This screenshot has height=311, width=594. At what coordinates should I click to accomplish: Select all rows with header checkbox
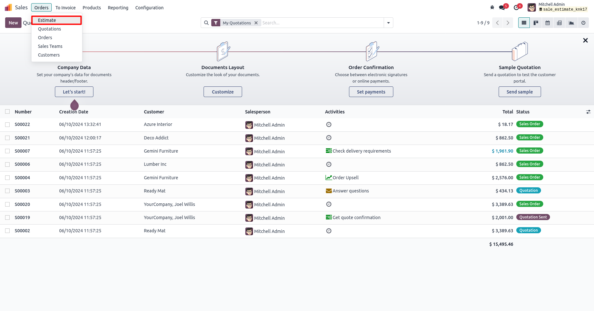click(7, 111)
